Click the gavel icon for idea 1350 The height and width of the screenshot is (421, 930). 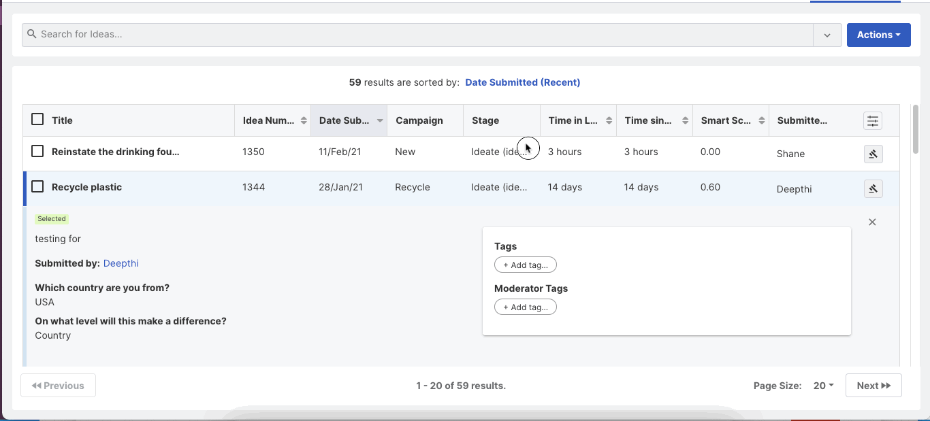tap(873, 154)
